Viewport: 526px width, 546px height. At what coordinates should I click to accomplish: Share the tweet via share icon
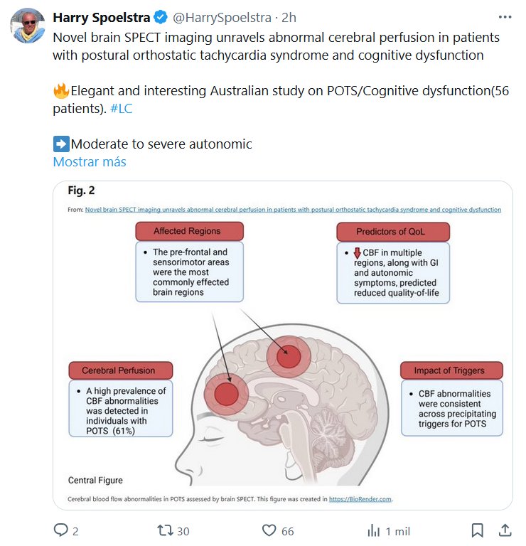[x=505, y=530]
